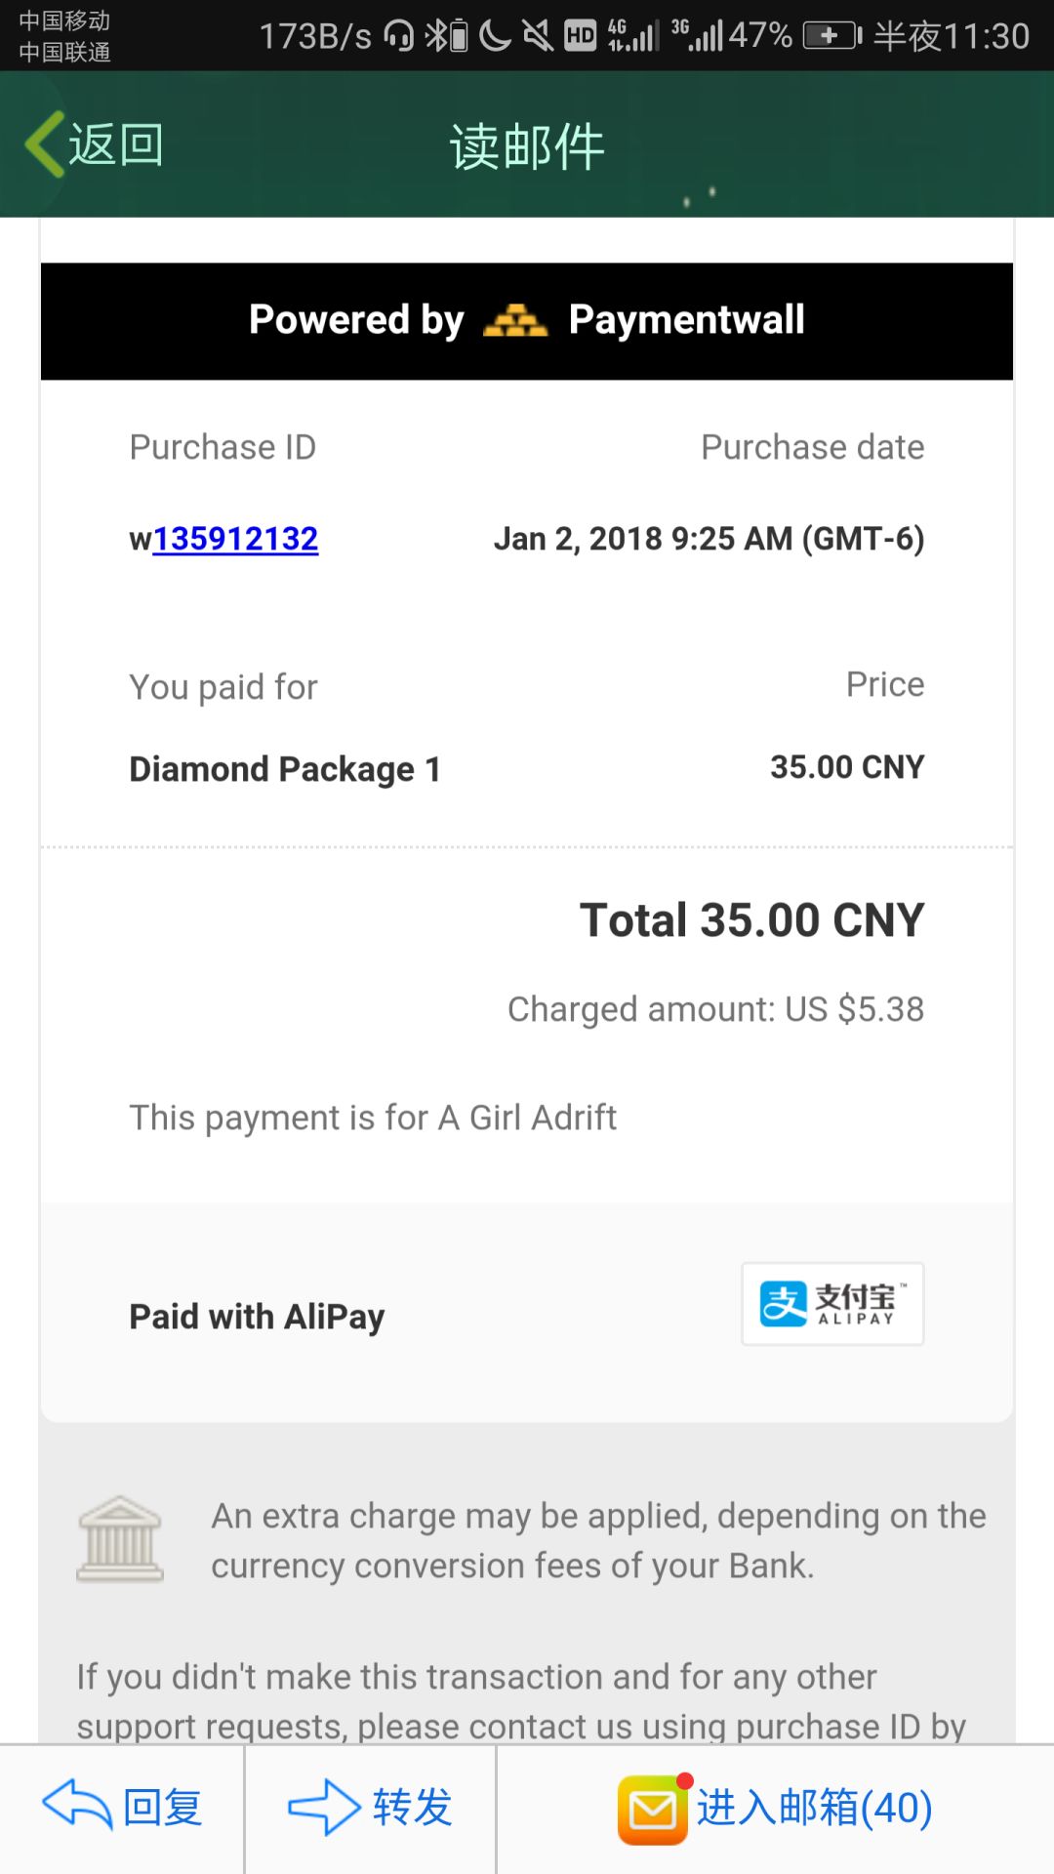This screenshot has width=1054, height=1874.
Task: Tap the orange mailbox envelope icon
Action: 653,1810
